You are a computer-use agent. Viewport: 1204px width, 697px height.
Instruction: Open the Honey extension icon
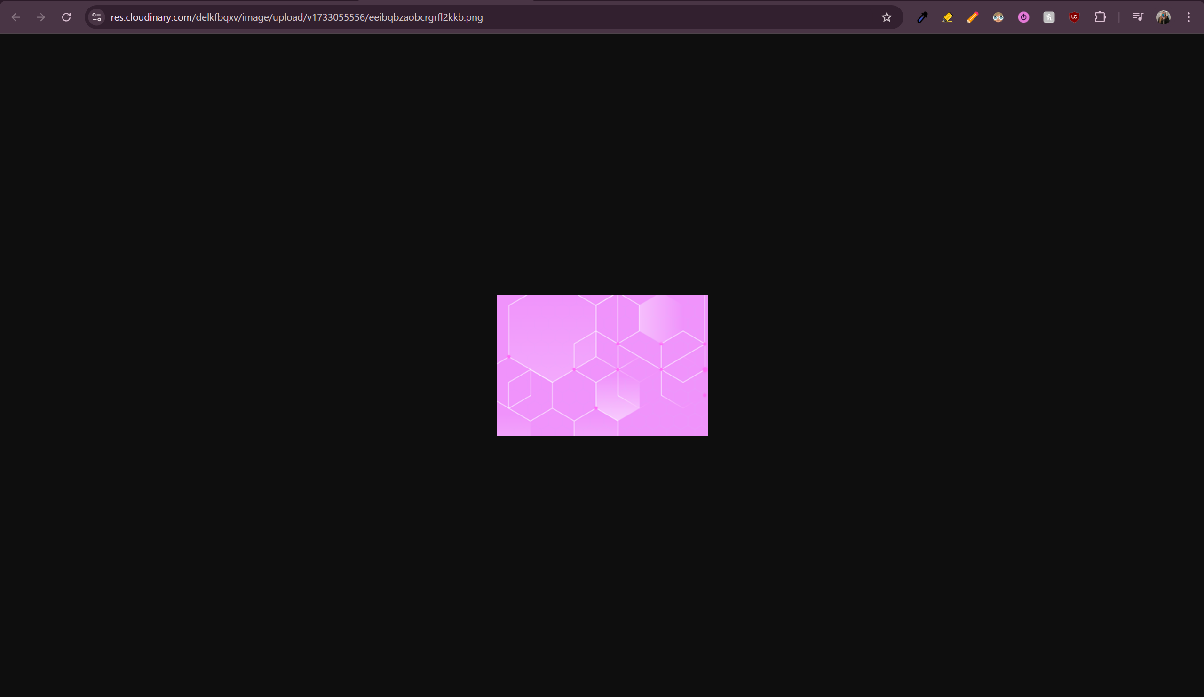pos(1049,17)
